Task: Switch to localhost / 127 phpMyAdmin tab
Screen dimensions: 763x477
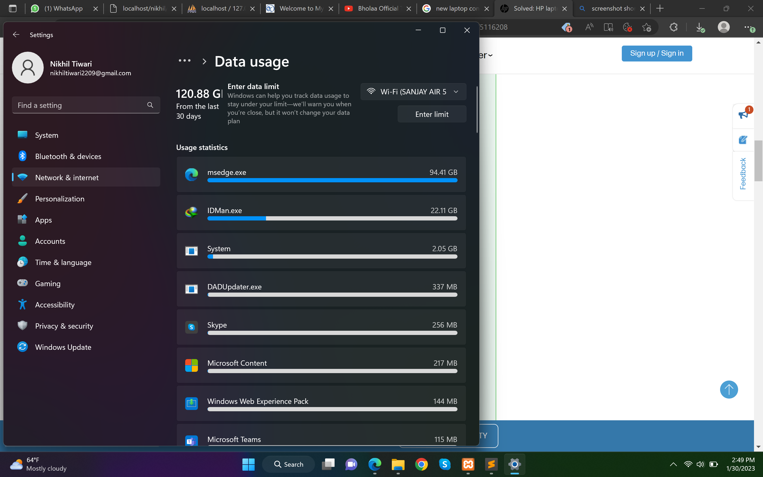Action: coord(221,8)
